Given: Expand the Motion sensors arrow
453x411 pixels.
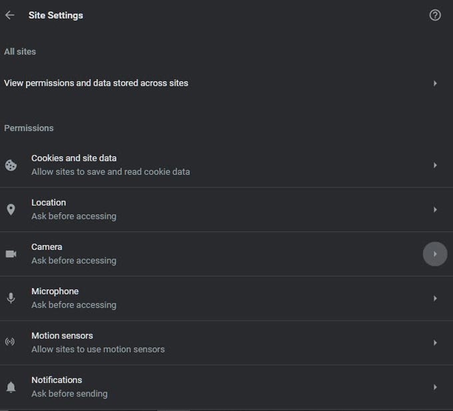Looking at the screenshot, I should [x=435, y=342].
